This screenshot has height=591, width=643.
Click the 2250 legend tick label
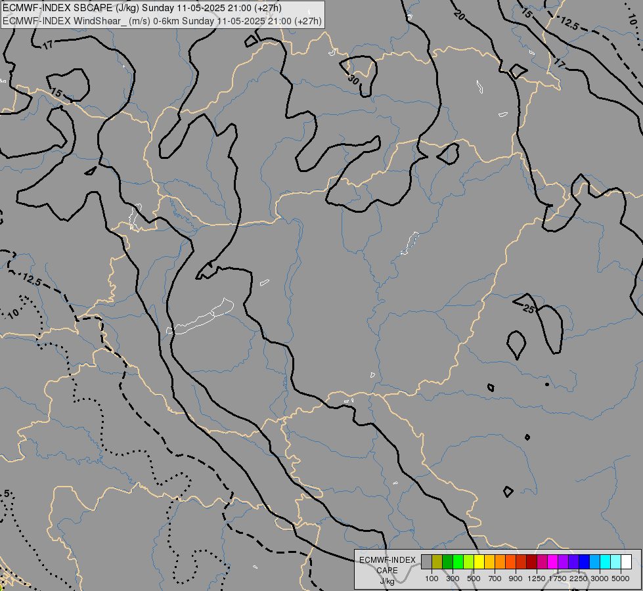579,579
